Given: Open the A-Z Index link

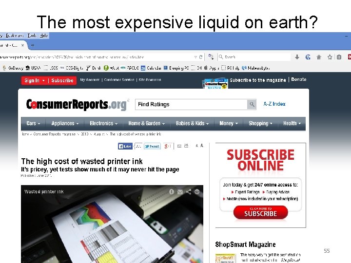Looking at the screenshot, I should coord(274,104).
